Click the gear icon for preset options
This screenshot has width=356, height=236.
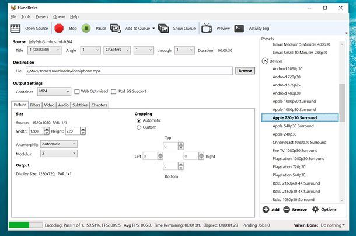(x=315, y=209)
